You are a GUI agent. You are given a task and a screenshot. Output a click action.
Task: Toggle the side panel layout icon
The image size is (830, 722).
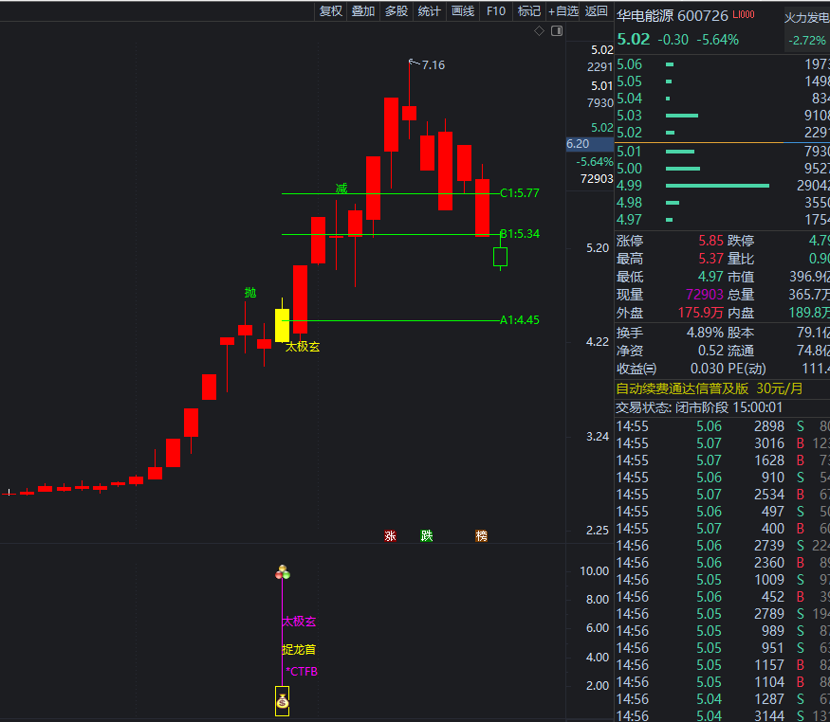[556, 31]
